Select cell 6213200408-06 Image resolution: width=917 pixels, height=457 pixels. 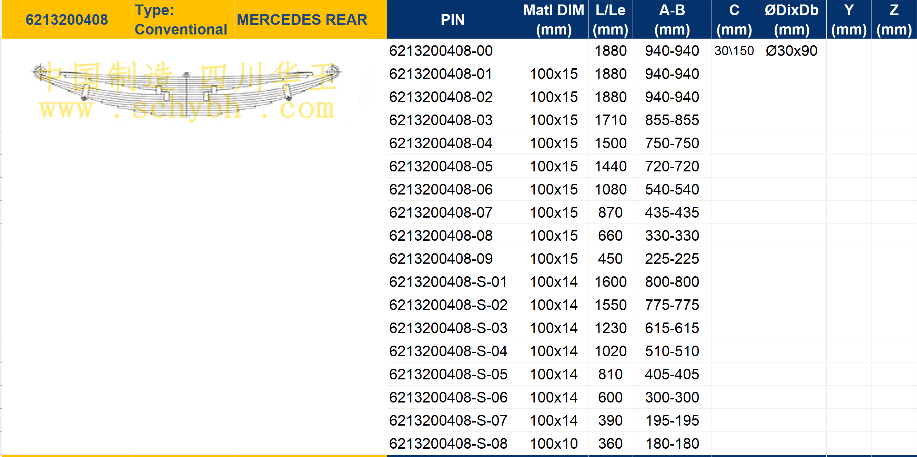[x=453, y=189]
